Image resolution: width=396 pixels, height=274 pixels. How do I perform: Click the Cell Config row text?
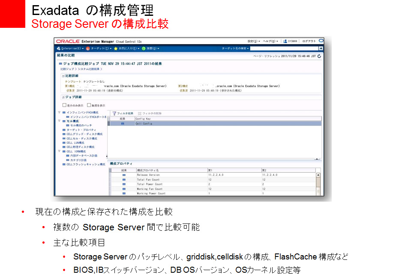coord(144,124)
